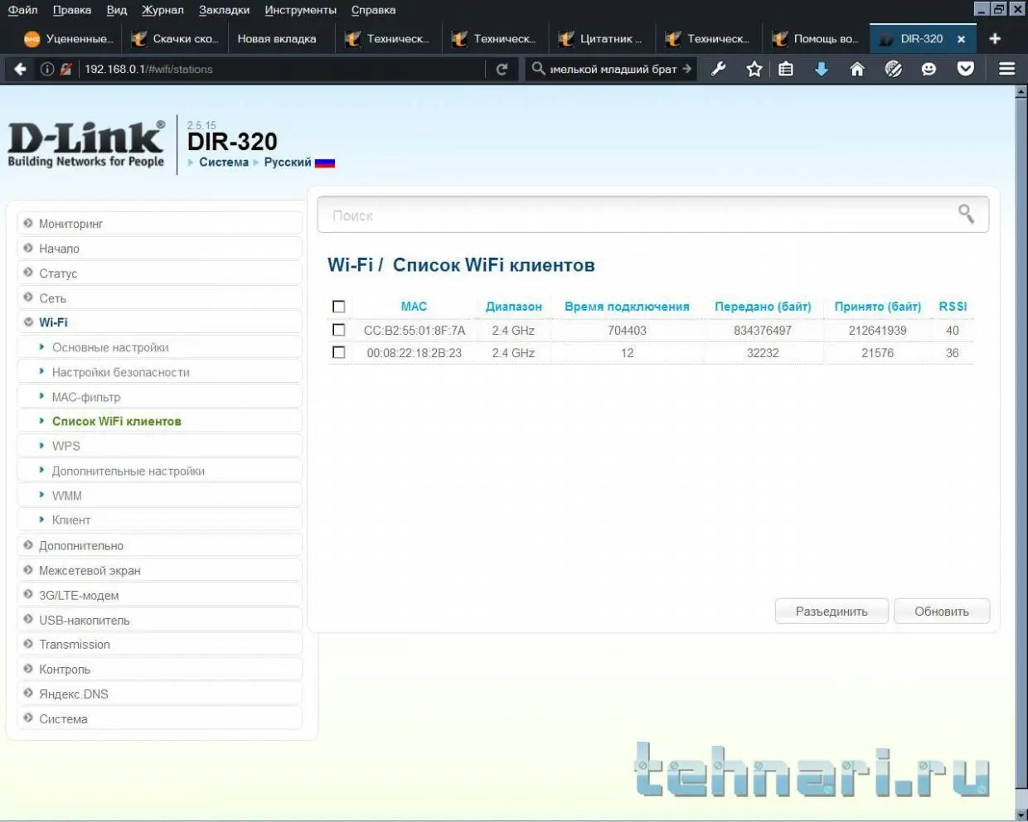The width and height of the screenshot is (1028, 822).
Task: Bookmark this page with the star icon
Action: point(754,69)
